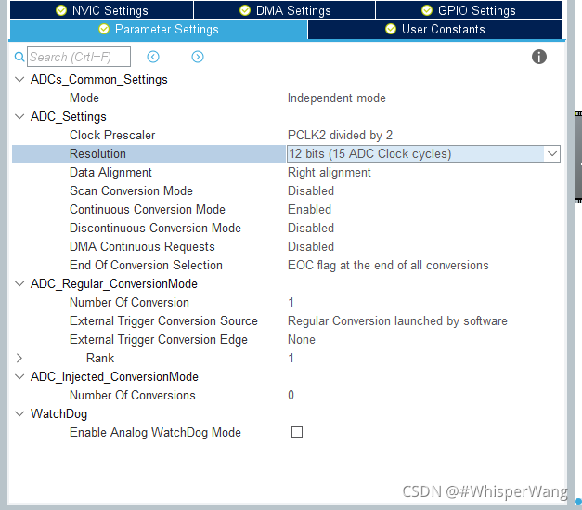Switch to the NVIC Settings tab

102,10
